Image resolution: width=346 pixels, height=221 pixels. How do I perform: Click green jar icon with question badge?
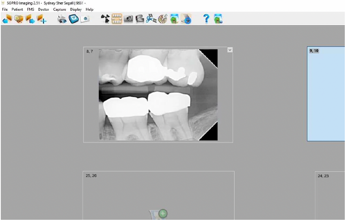218,19
